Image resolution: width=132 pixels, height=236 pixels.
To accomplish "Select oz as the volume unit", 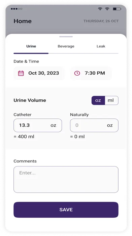I will click(98, 100).
